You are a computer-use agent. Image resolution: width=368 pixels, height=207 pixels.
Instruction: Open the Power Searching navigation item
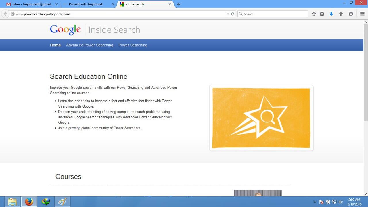pos(133,45)
